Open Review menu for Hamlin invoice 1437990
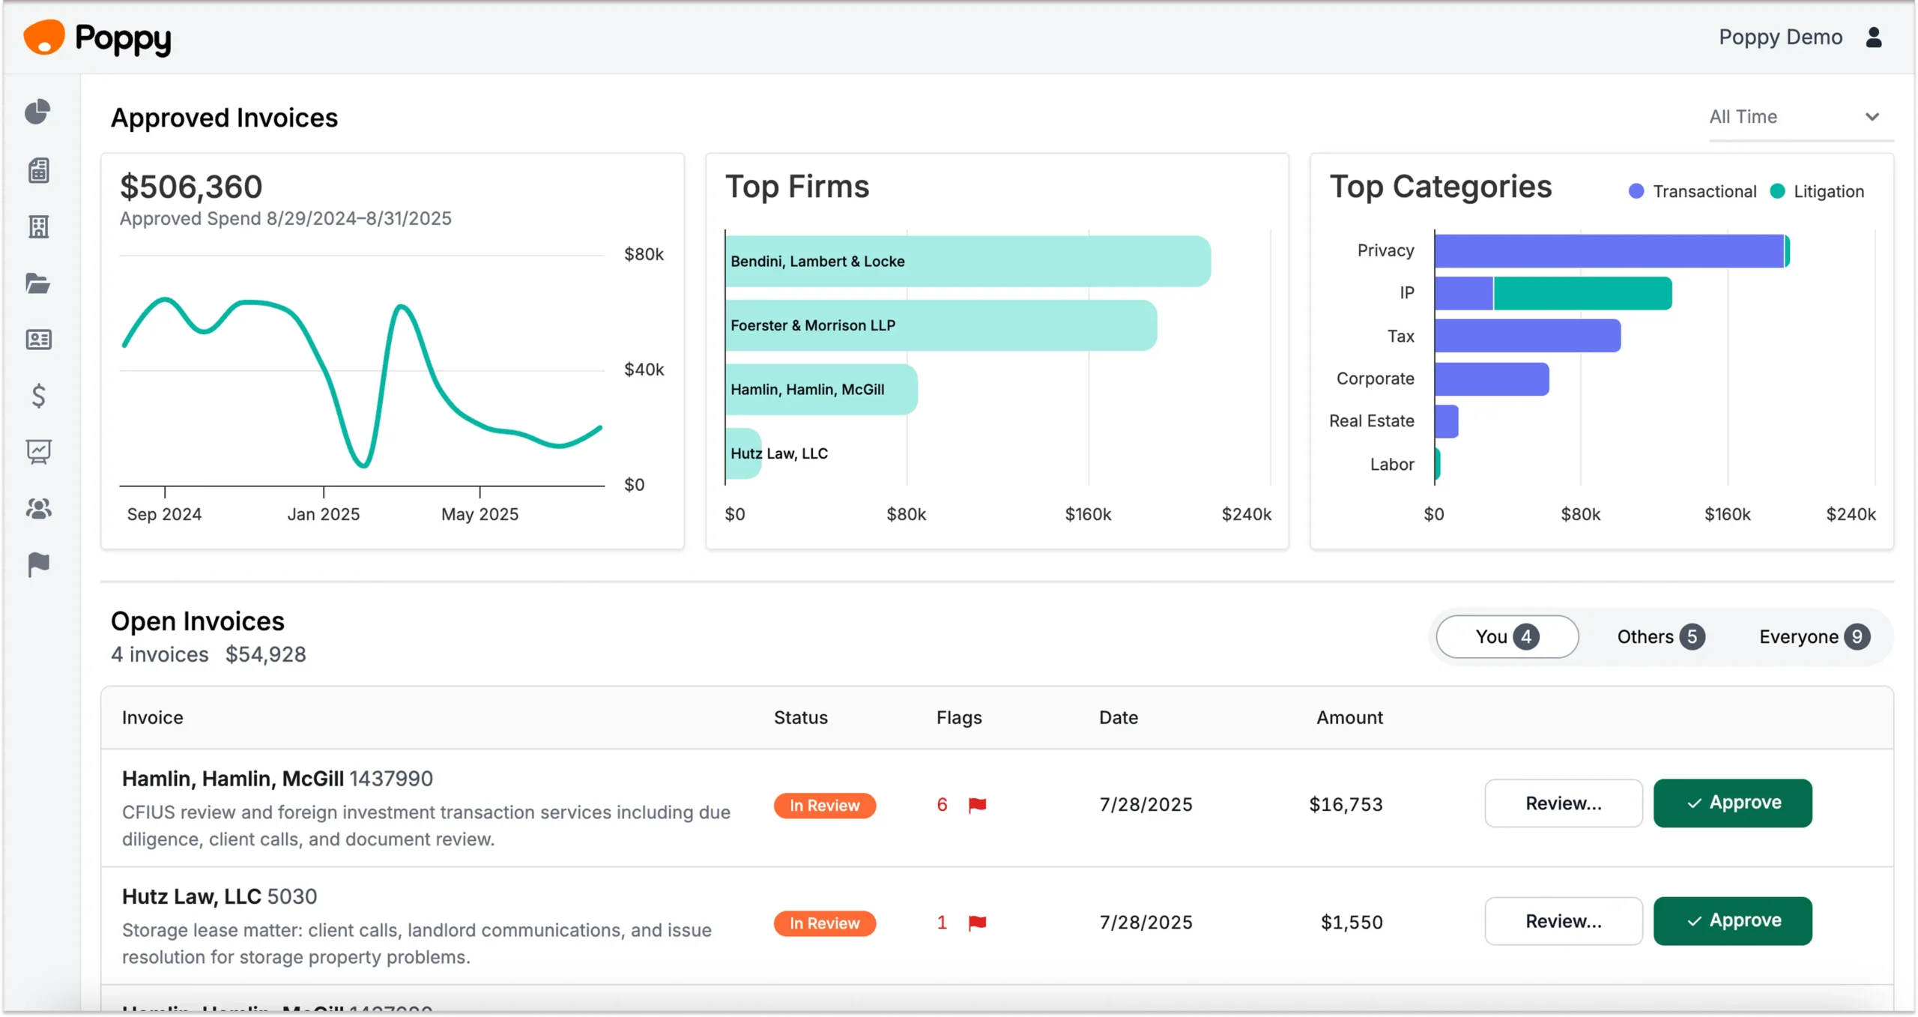1918x1017 pixels. pyautogui.click(x=1563, y=803)
